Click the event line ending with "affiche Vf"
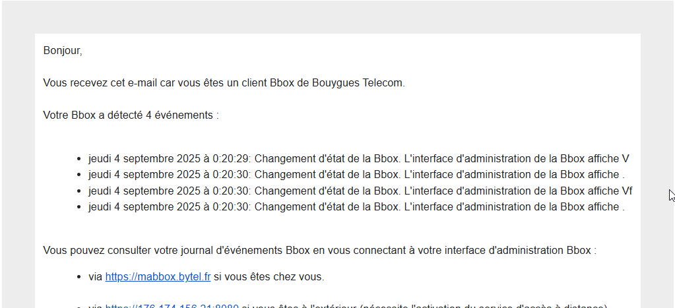 [360, 191]
